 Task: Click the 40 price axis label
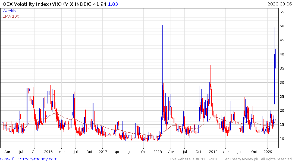point(282,54)
